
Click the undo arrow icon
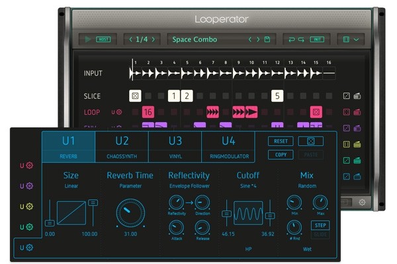click(x=292, y=40)
